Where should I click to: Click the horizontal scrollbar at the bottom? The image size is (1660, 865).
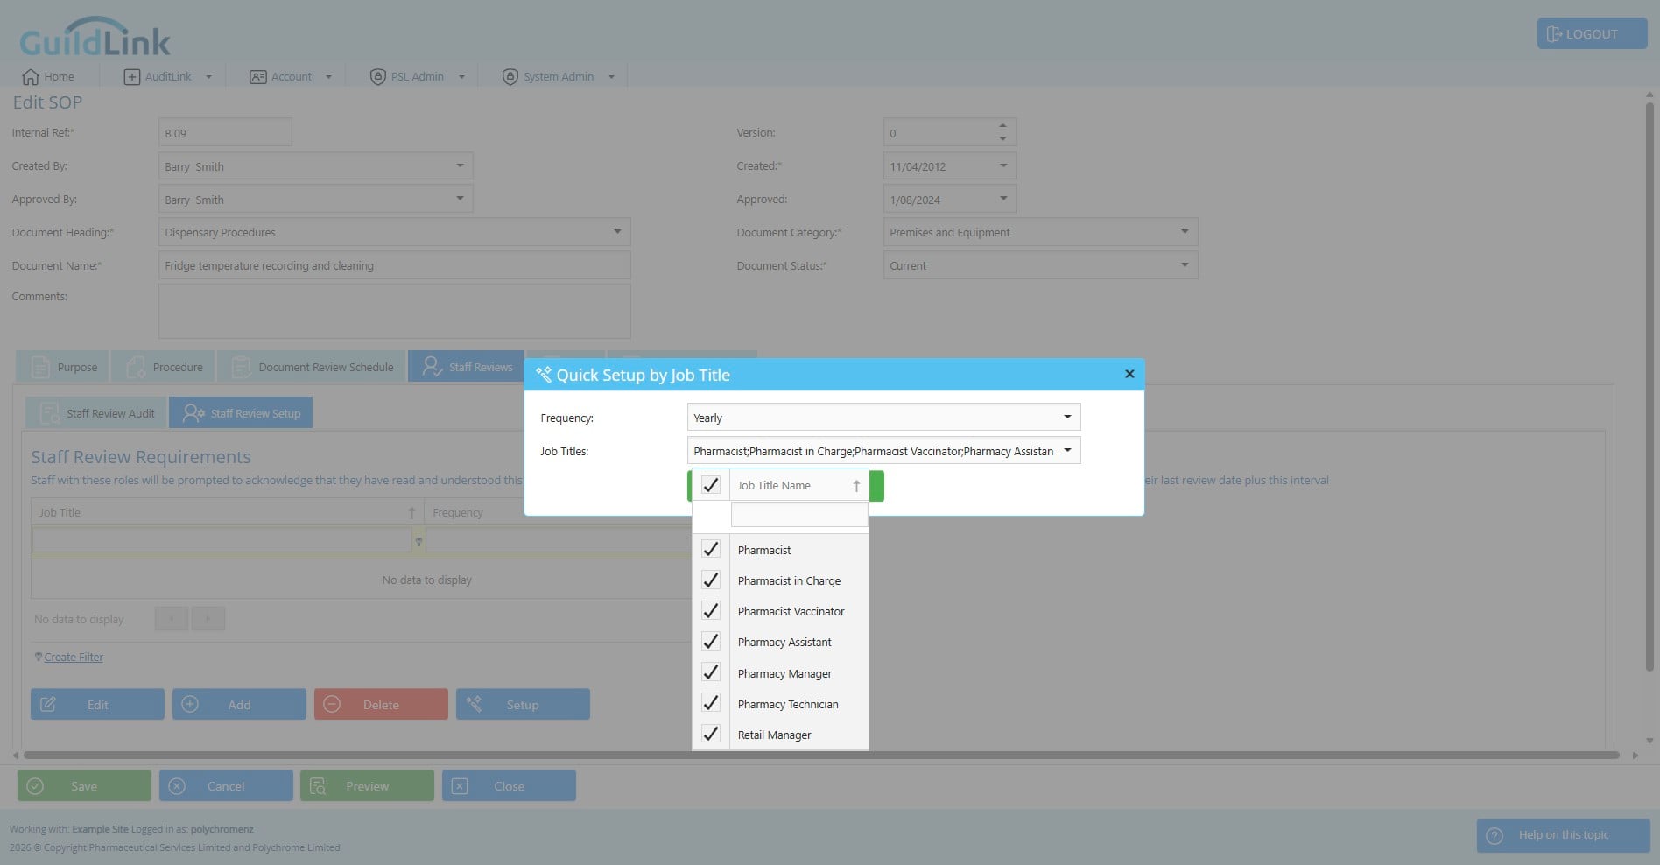821,755
